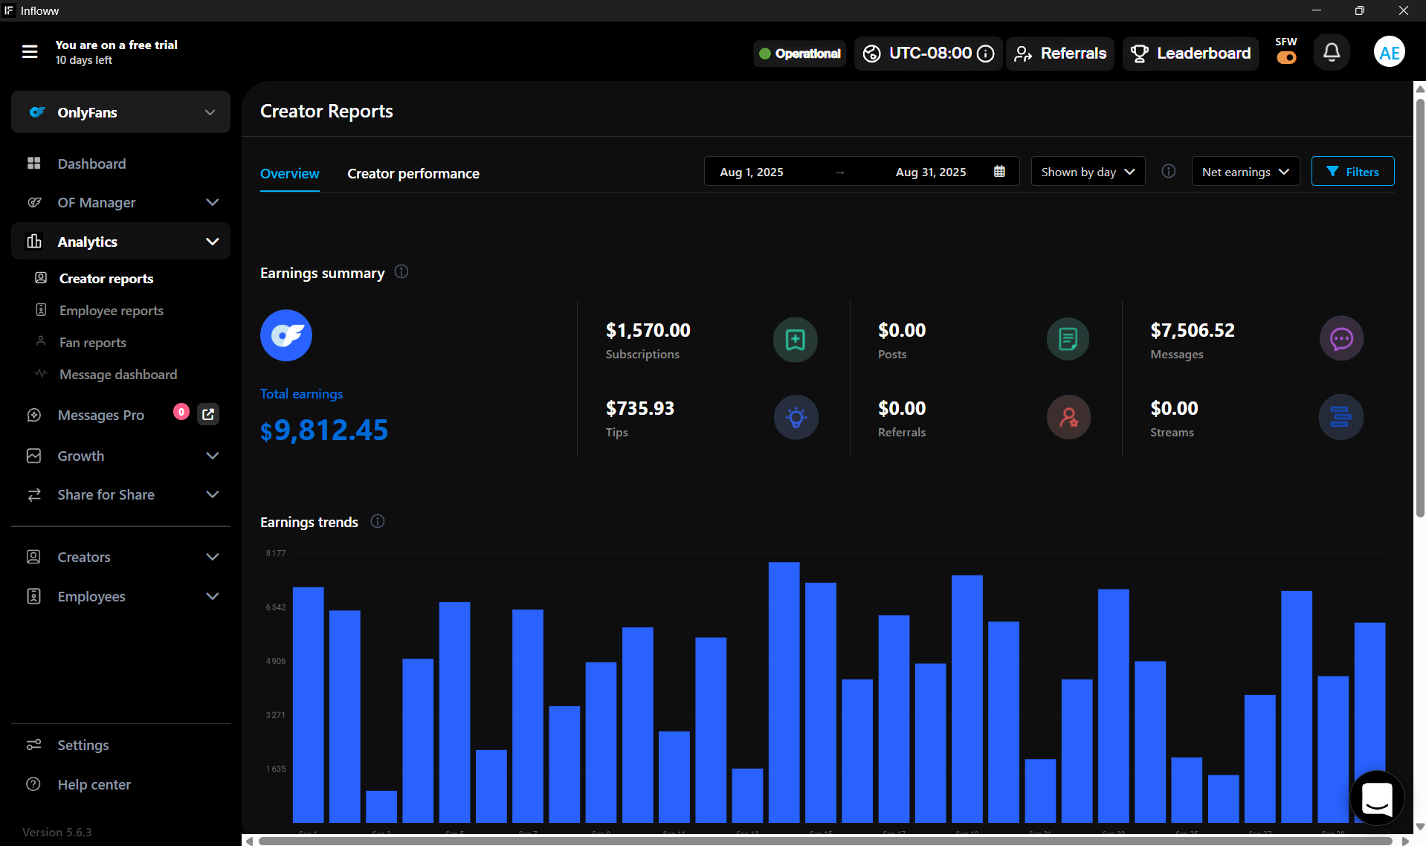This screenshot has width=1426, height=846.
Task: Click the AE profile avatar
Action: [1389, 53]
